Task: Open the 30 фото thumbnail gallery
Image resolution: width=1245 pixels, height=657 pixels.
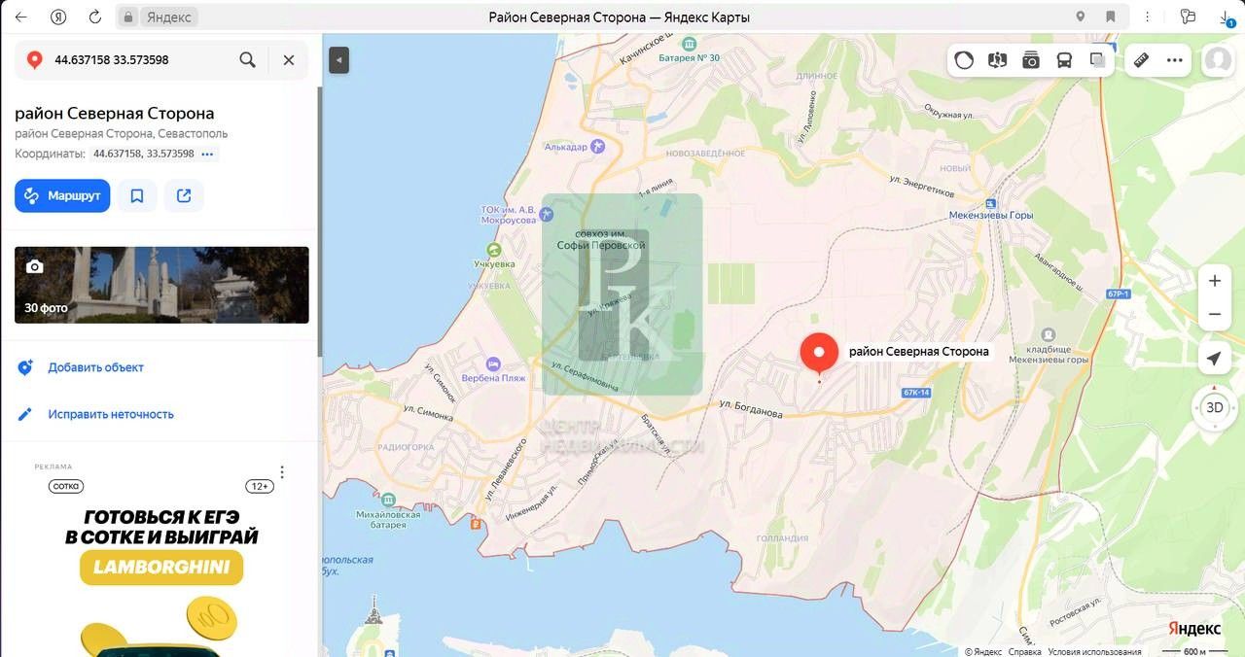Action: [161, 285]
